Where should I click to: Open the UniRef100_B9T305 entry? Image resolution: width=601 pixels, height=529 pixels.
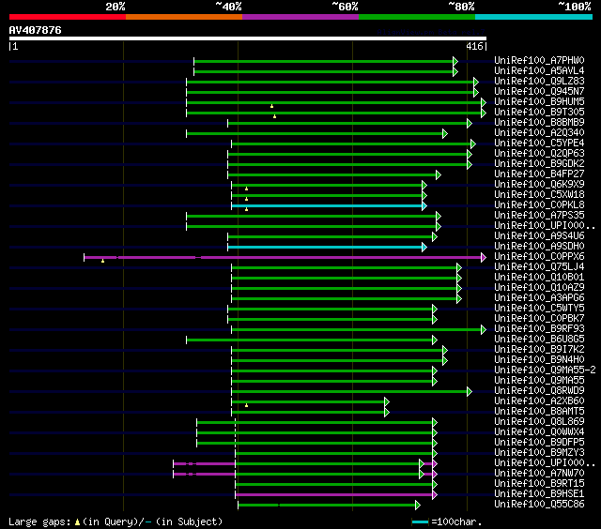pyautogui.click(x=539, y=113)
